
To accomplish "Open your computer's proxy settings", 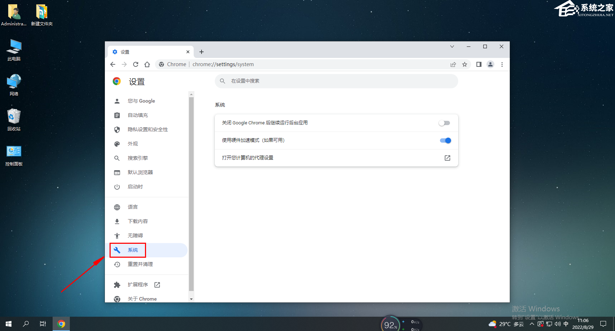I will click(x=336, y=158).
